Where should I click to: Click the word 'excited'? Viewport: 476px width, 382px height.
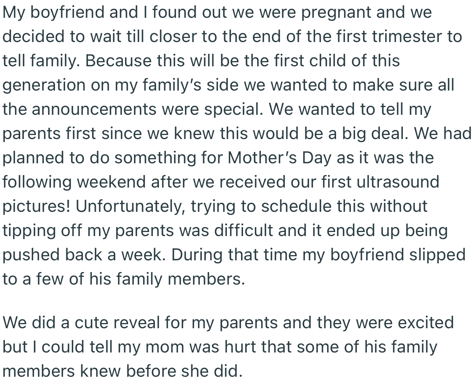point(425,323)
